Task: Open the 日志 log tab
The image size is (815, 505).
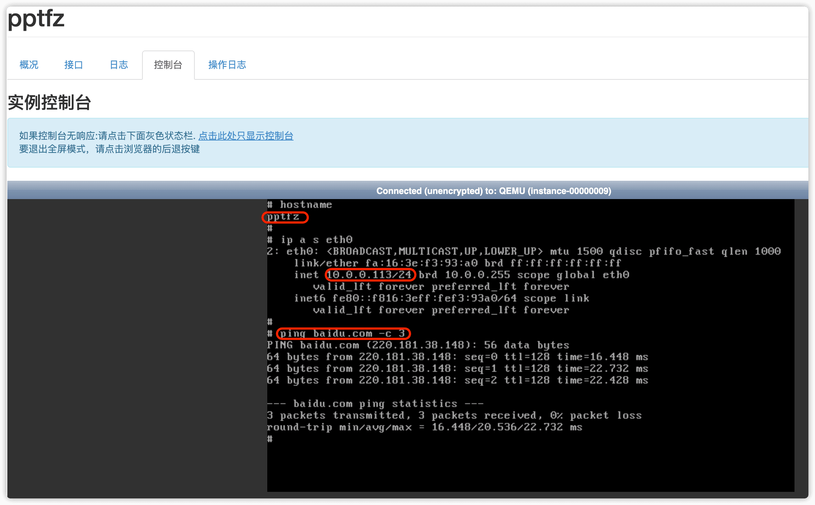Action: 119,65
